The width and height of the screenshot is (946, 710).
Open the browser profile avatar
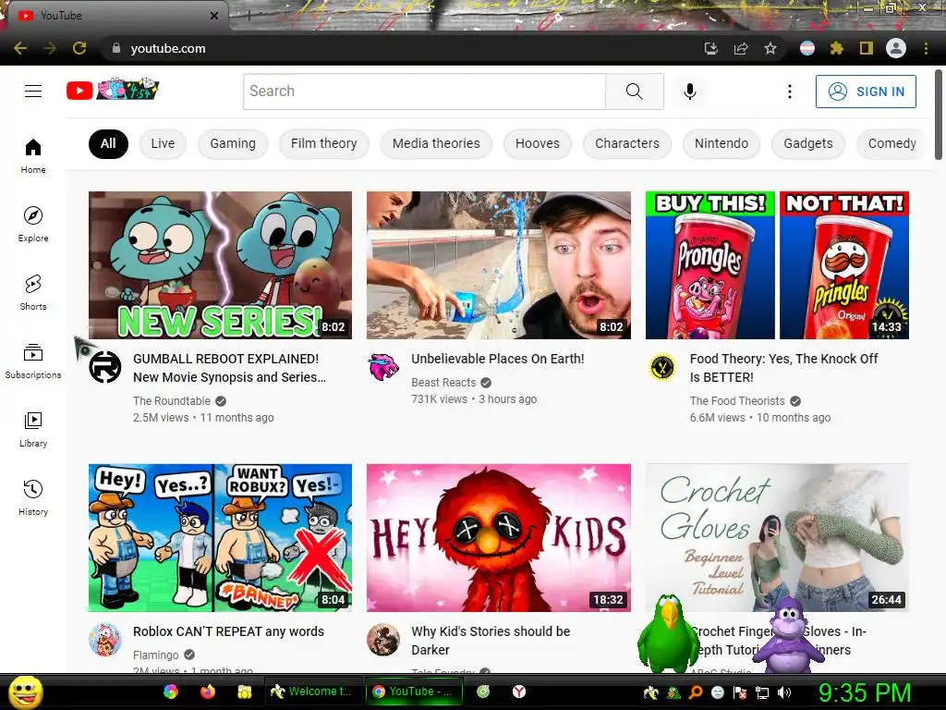click(896, 48)
